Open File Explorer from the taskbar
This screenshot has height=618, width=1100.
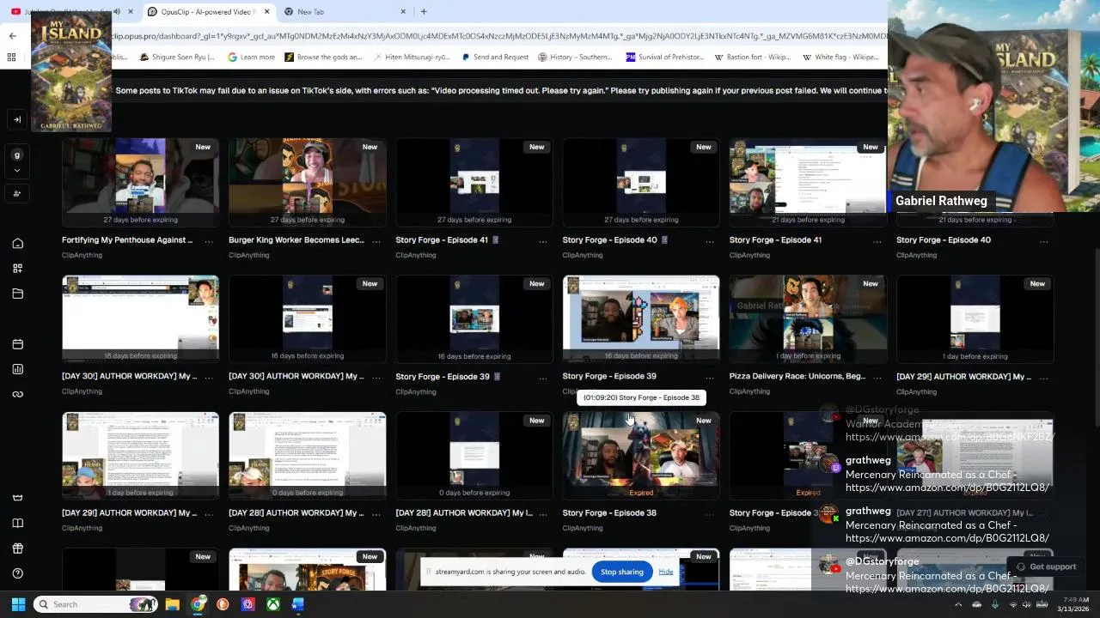(x=173, y=604)
